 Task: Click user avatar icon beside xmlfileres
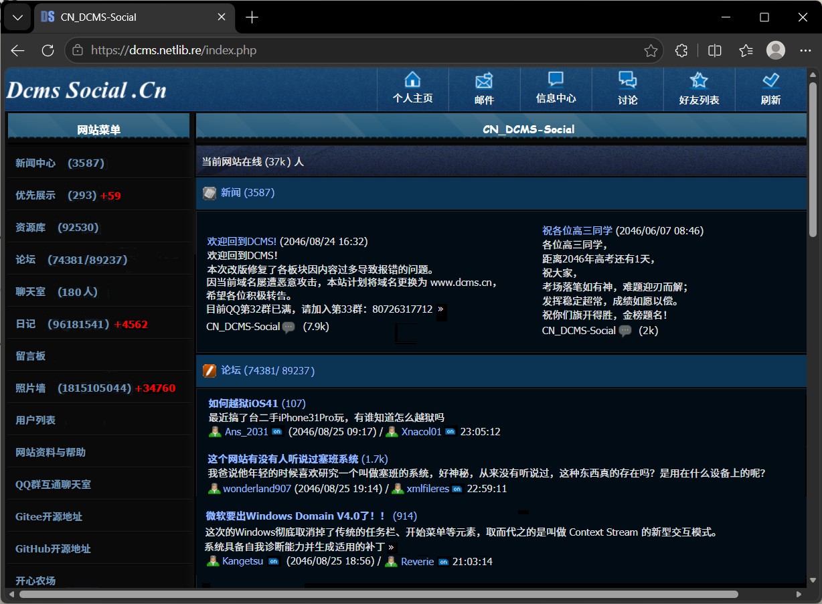point(398,489)
